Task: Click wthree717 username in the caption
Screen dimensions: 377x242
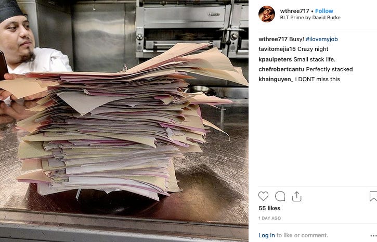Action: pos(273,39)
